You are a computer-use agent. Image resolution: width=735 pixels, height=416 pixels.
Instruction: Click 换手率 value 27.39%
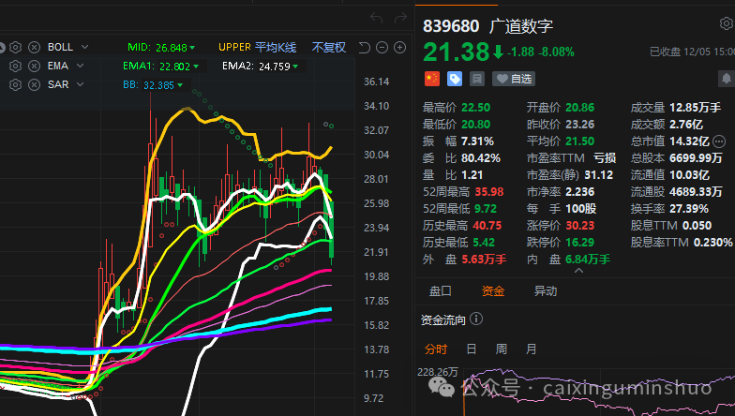[x=688, y=208]
